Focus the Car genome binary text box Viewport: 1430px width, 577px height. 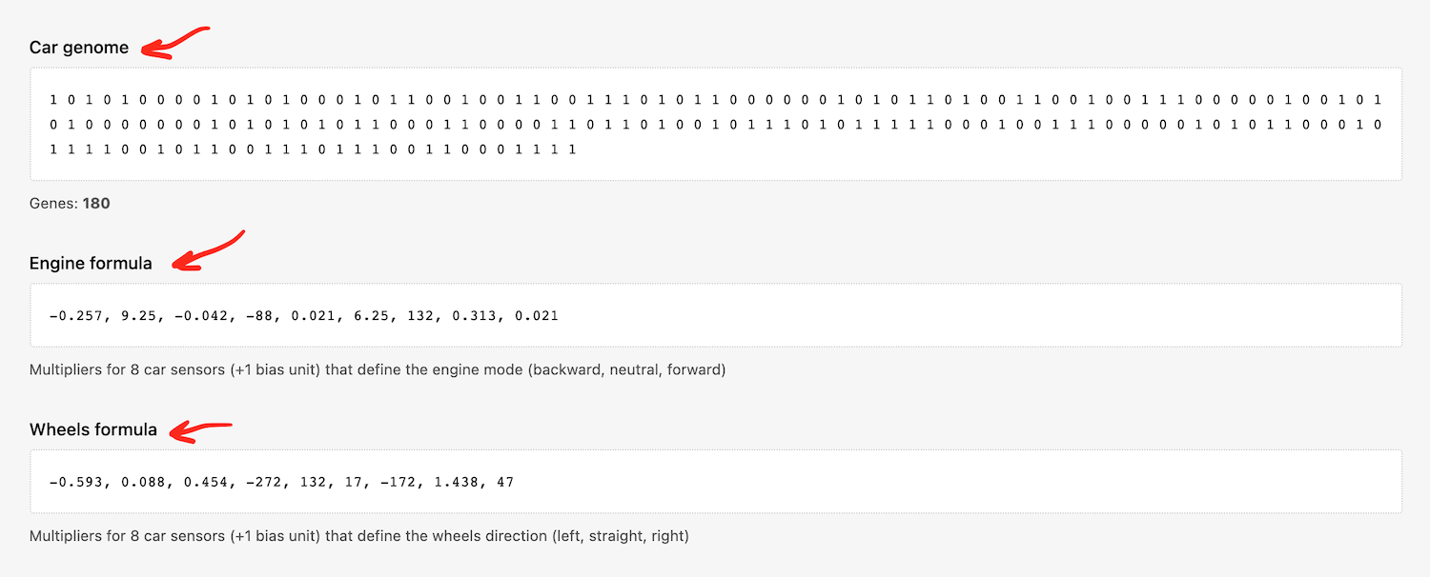tap(715, 124)
